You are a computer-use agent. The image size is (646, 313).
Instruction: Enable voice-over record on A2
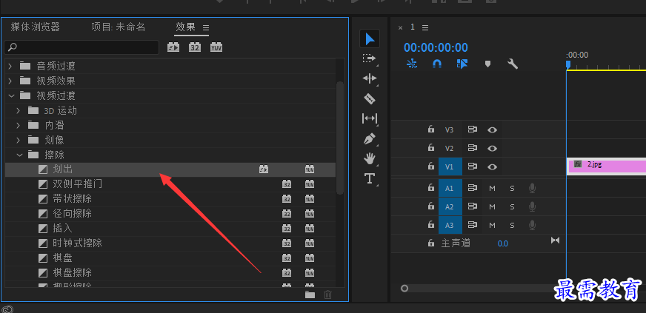[x=533, y=207]
